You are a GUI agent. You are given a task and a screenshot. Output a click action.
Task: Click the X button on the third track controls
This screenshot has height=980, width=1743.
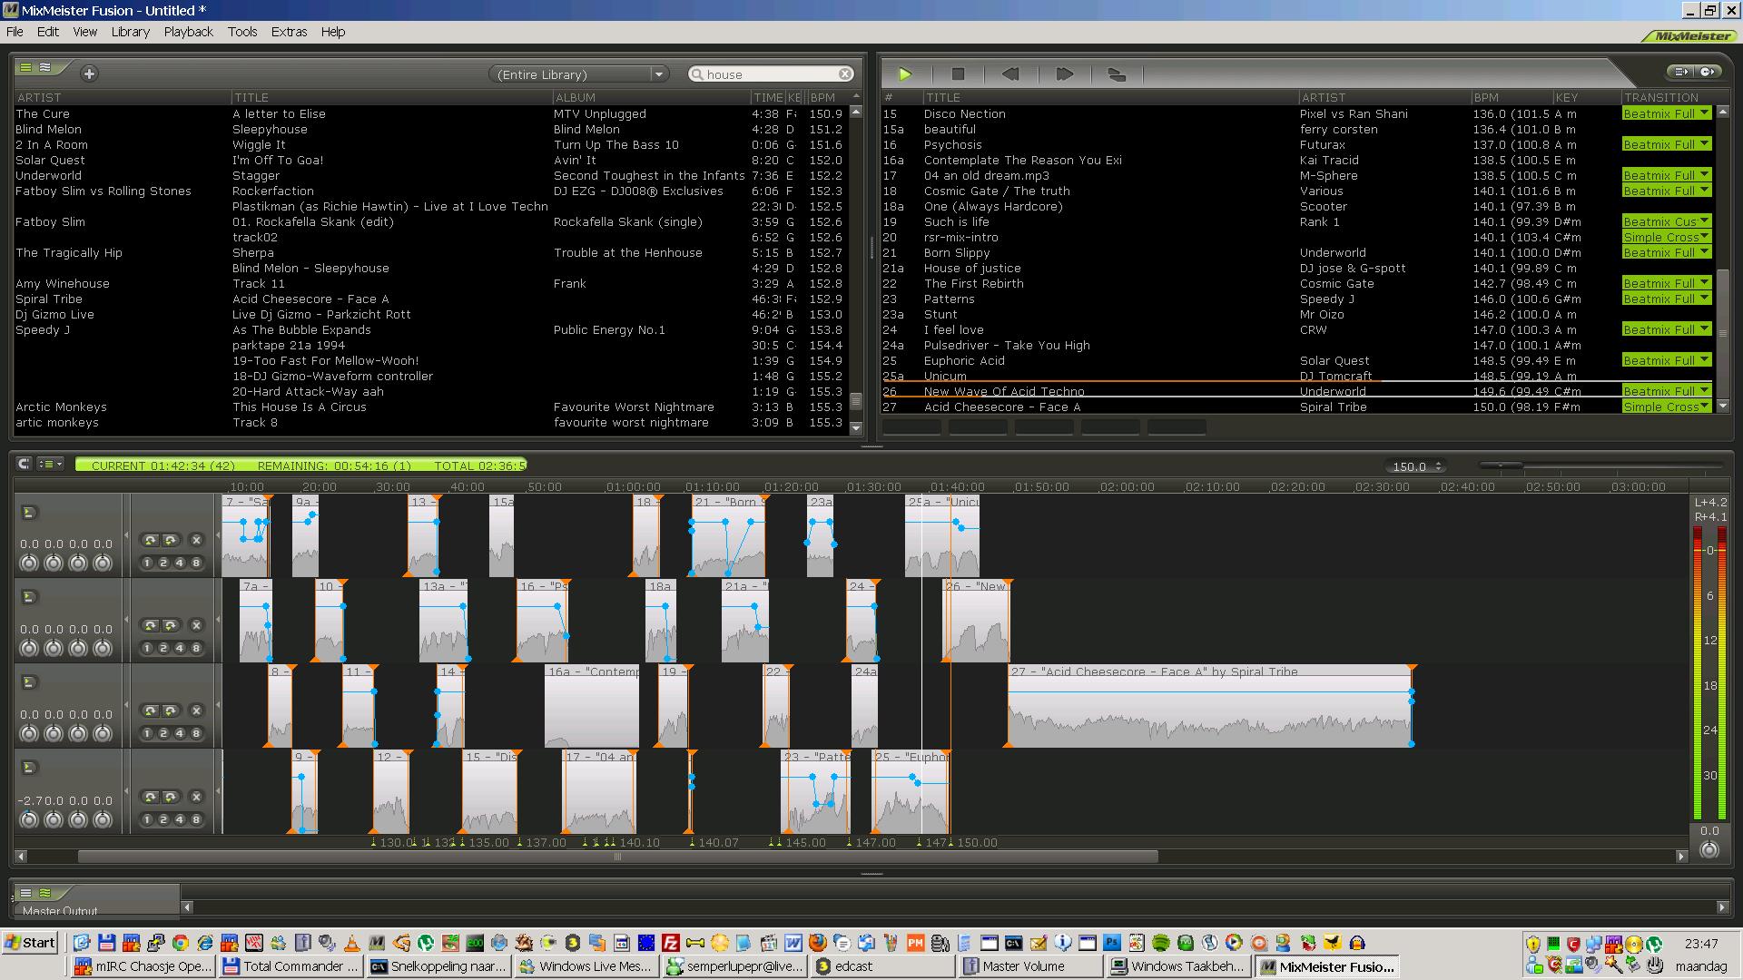click(x=196, y=710)
